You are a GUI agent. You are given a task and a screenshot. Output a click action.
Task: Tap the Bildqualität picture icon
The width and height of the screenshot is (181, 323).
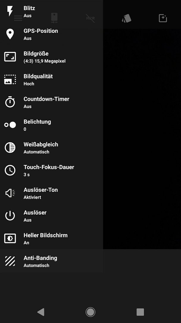pos(10,80)
